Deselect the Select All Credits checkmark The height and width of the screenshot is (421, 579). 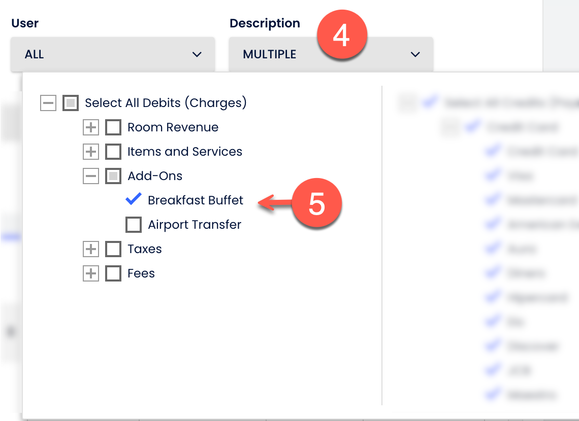[x=430, y=101]
